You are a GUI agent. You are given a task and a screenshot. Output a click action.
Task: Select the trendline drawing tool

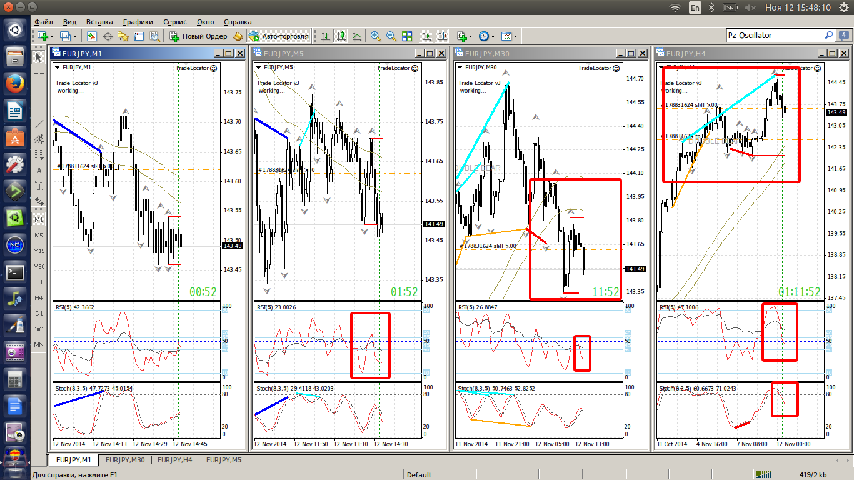39,122
